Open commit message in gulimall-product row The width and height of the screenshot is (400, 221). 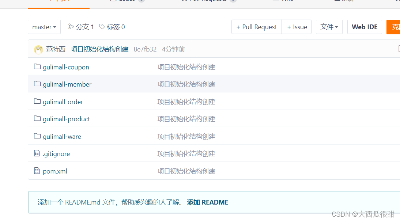coord(186,119)
